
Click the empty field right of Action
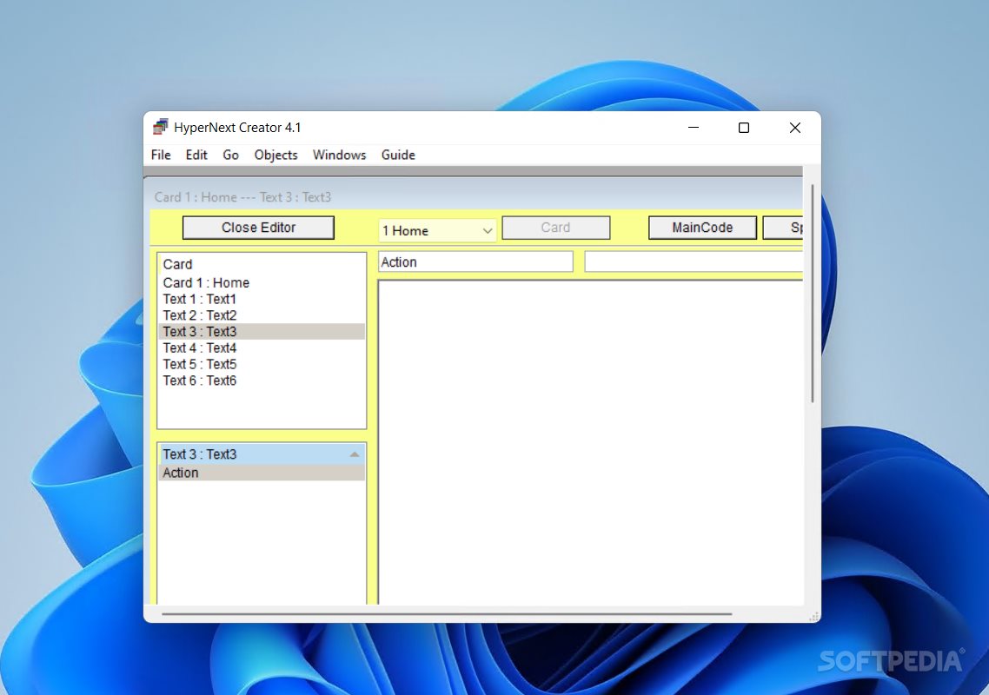click(x=694, y=261)
